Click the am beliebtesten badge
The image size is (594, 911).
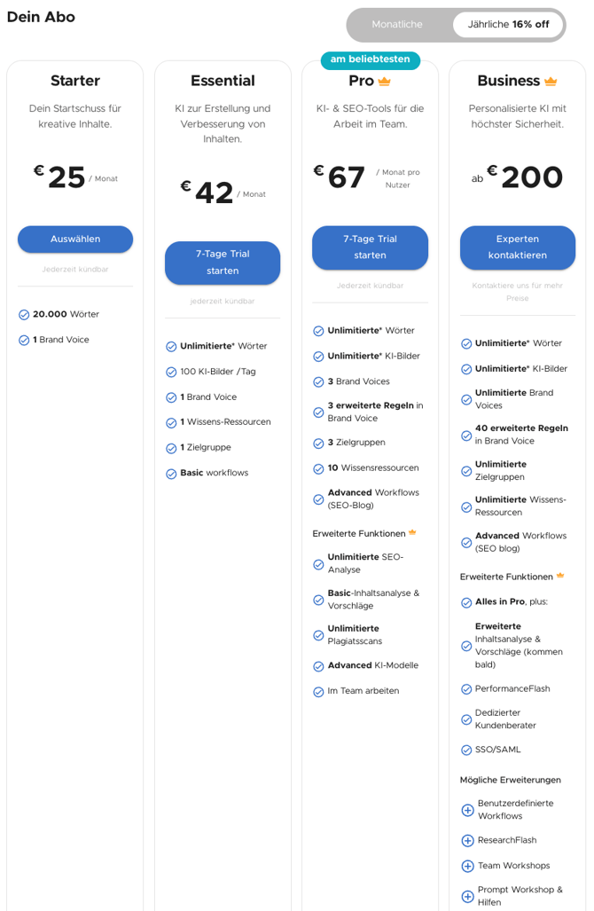[x=371, y=59]
